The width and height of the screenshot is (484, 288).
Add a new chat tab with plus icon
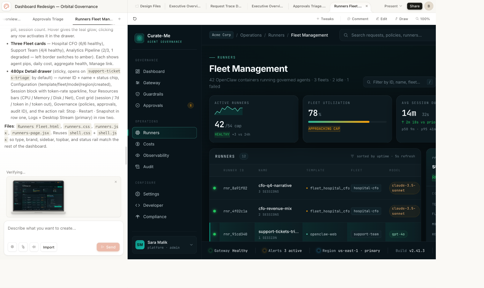tap(119, 19)
